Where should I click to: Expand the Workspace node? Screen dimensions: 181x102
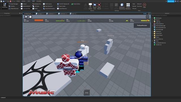(152, 18)
